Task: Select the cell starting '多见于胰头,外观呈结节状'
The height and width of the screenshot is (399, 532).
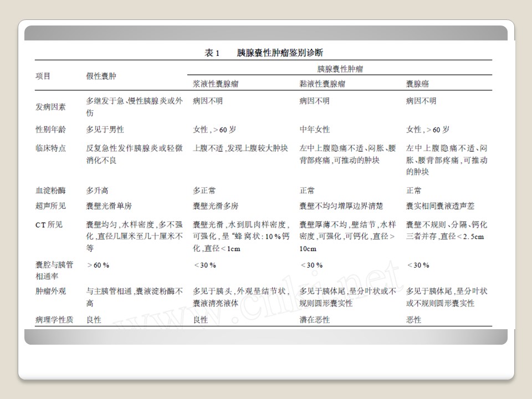Action: click(241, 297)
